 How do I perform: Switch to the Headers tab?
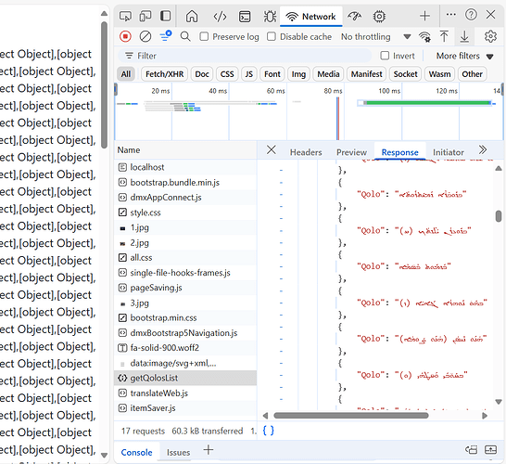tap(306, 152)
